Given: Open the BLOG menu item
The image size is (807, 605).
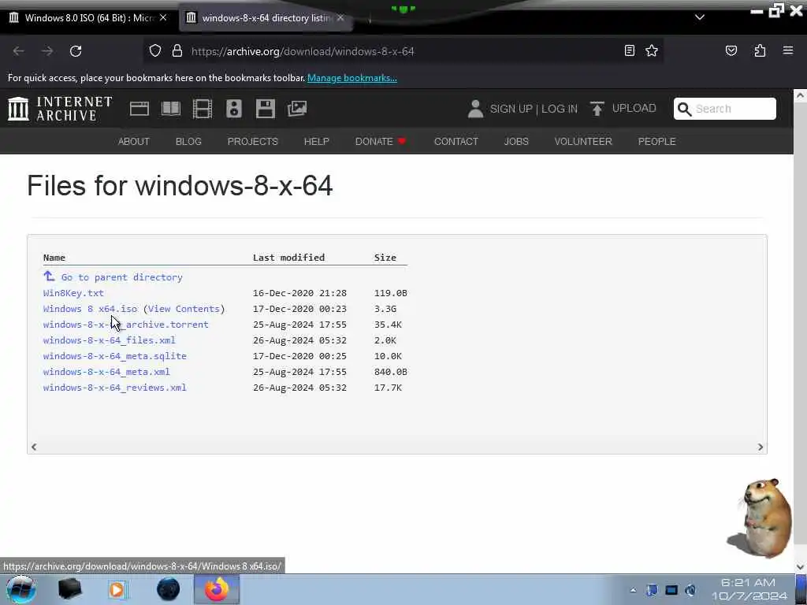Looking at the screenshot, I should click(188, 142).
